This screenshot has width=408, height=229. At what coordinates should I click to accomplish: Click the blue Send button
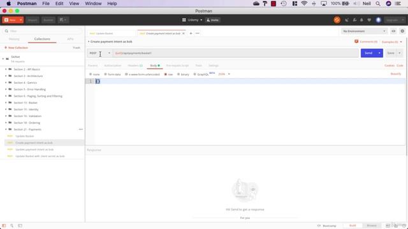pyautogui.click(x=368, y=53)
